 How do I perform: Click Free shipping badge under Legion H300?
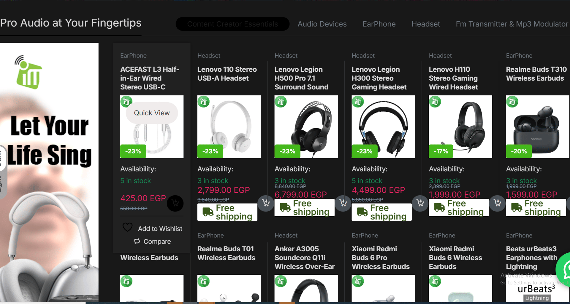click(x=382, y=212)
